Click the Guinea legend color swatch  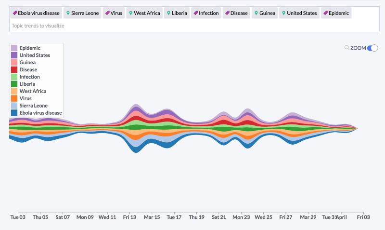[x=14, y=62]
